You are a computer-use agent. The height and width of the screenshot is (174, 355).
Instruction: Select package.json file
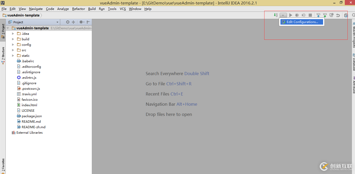29,116
